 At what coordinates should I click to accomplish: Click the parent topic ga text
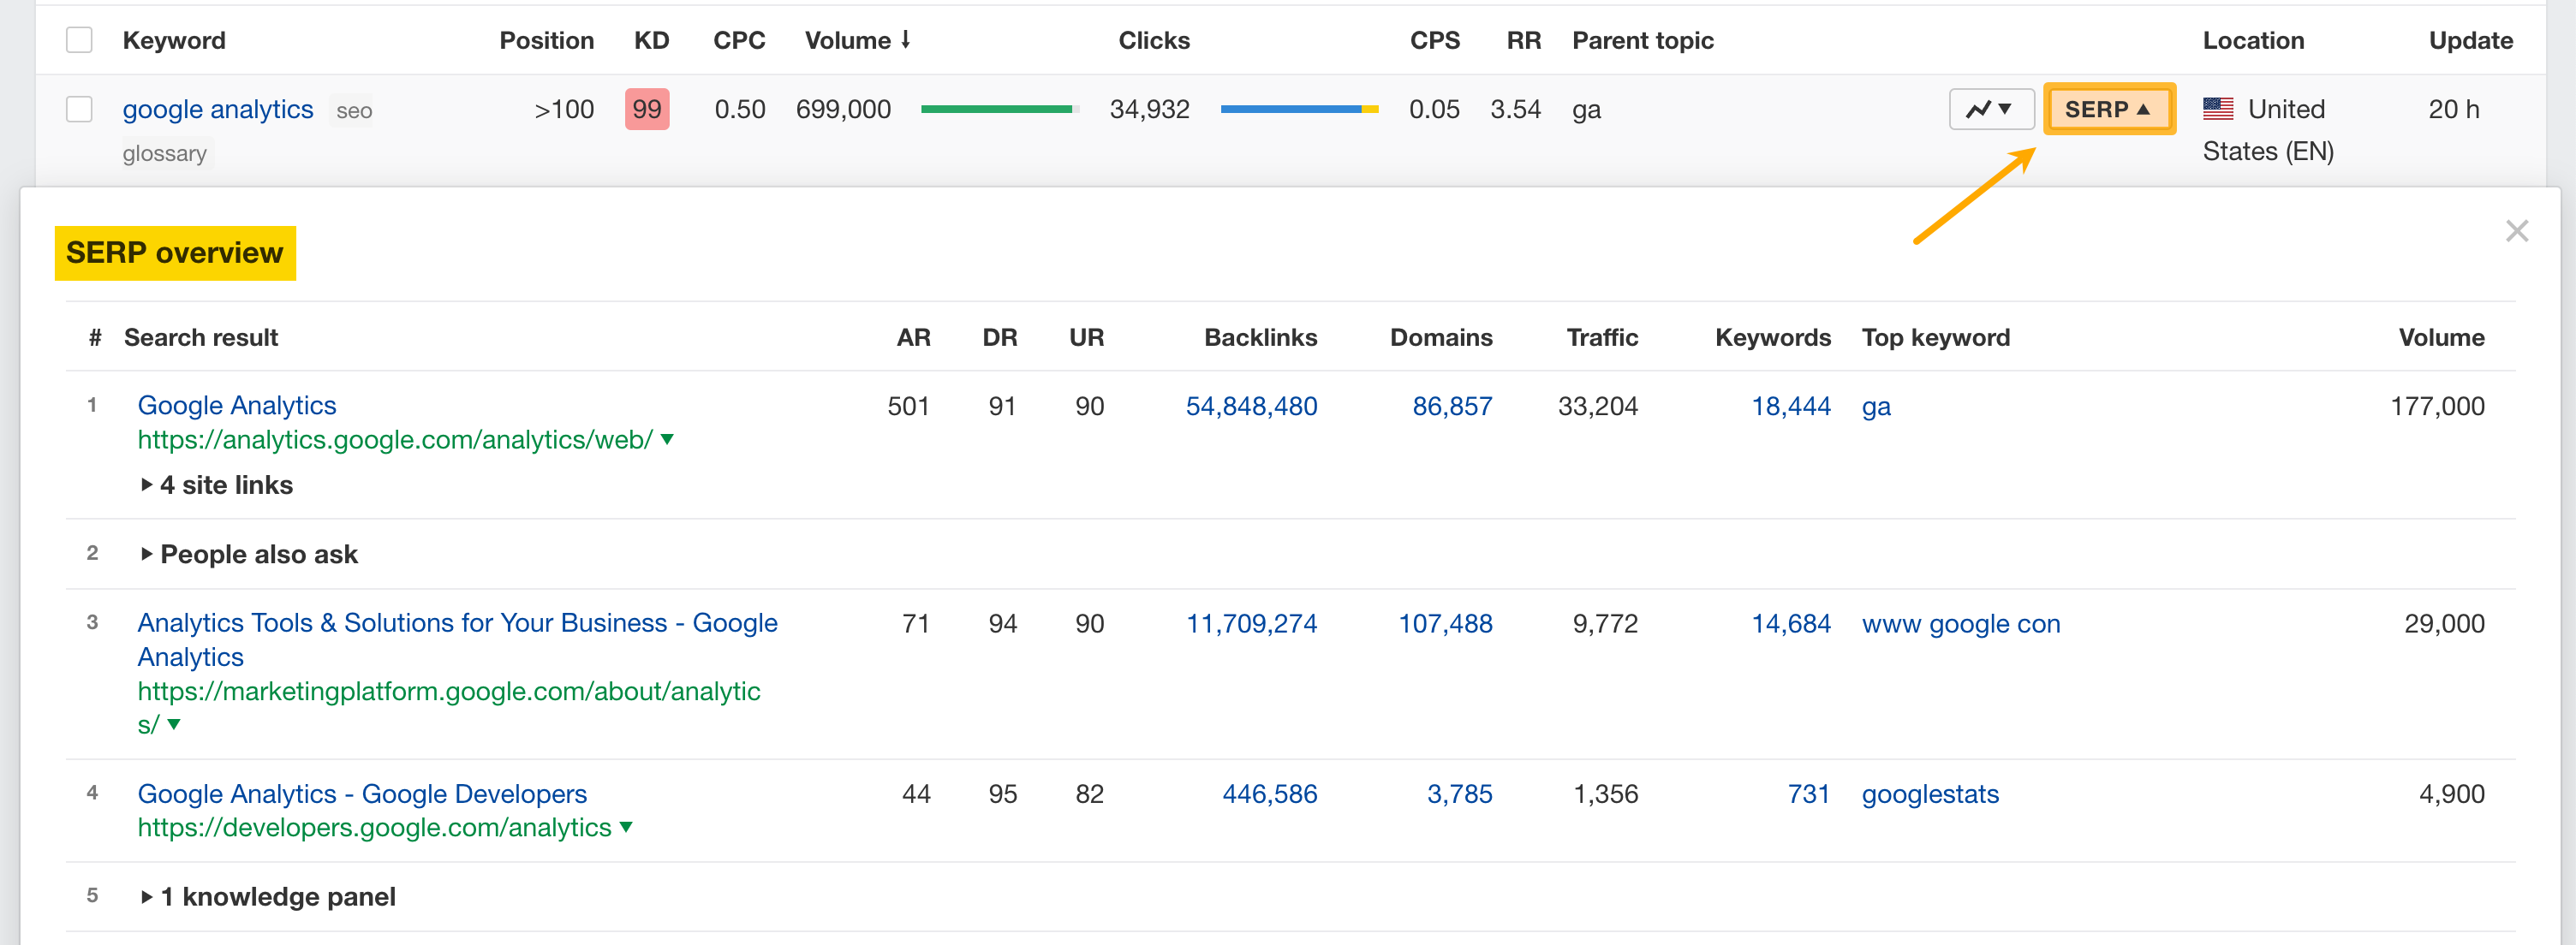(x=1586, y=110)
